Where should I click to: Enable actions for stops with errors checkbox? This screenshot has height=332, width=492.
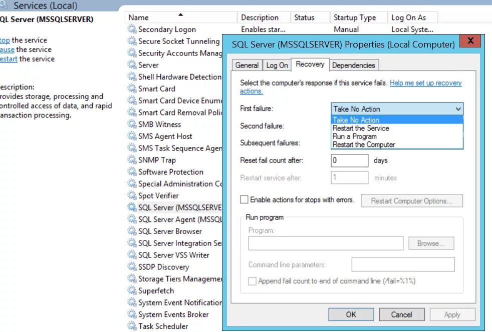244,199
